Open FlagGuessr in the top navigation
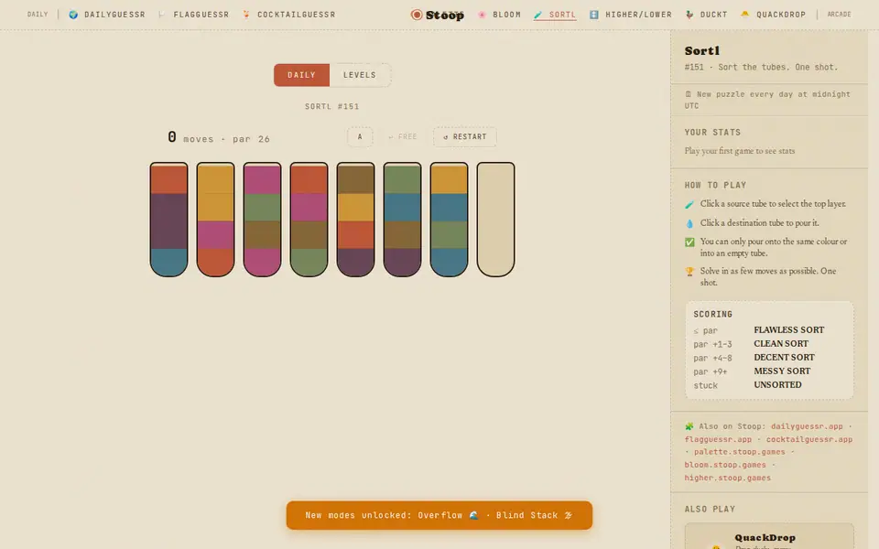The width and height of the screenshot is (879, 549). pos(193,15)
